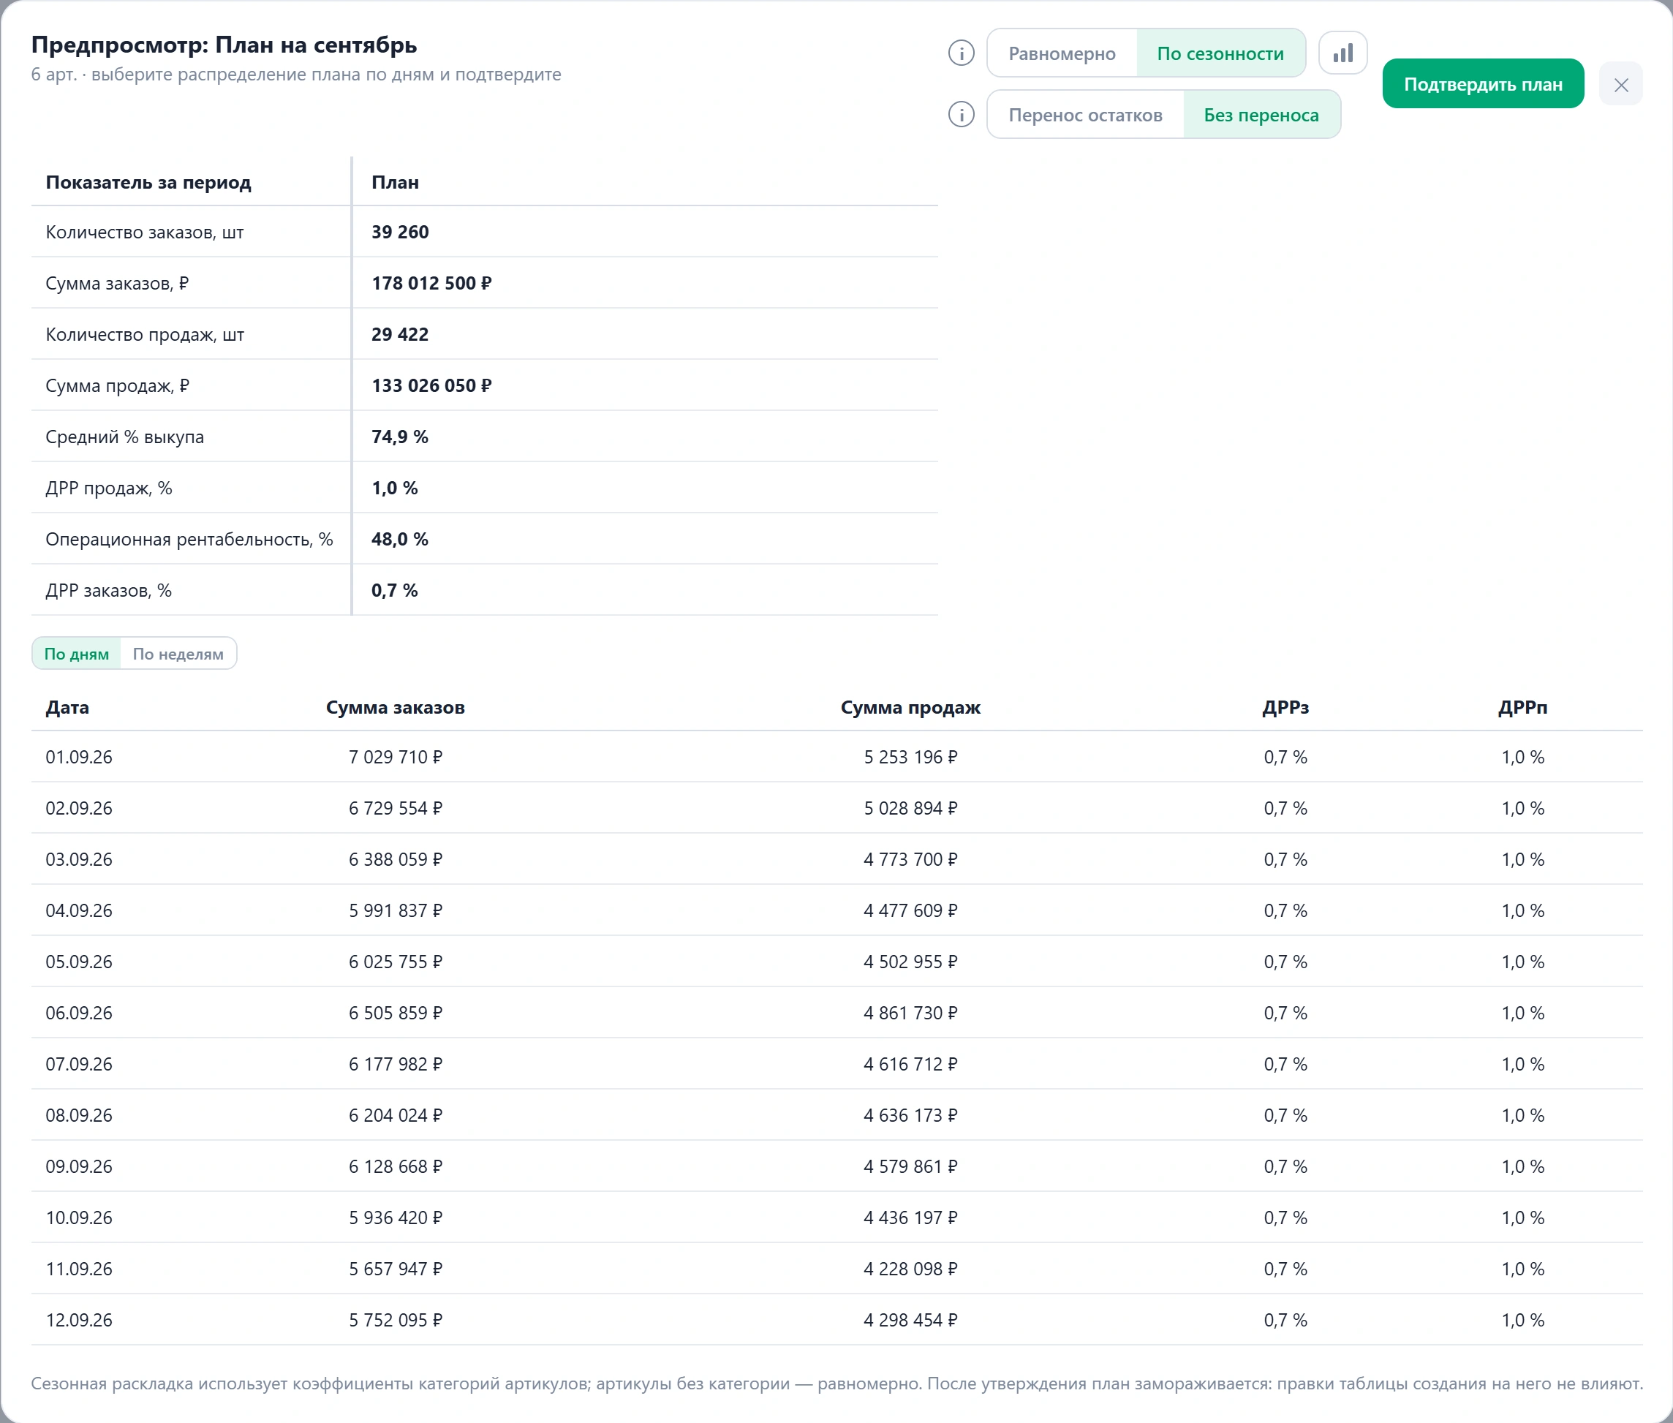Click Подтвердить план button
This screenshot has height=1423, width=1673.
[1483, 84]
